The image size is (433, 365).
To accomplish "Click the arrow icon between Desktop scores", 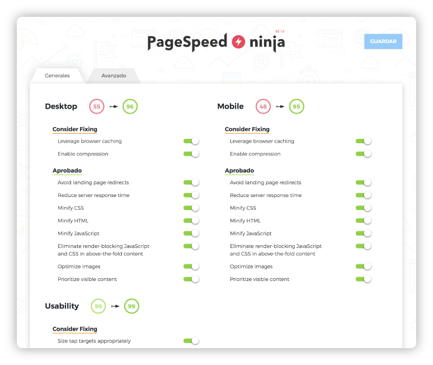I will point(114,106).
